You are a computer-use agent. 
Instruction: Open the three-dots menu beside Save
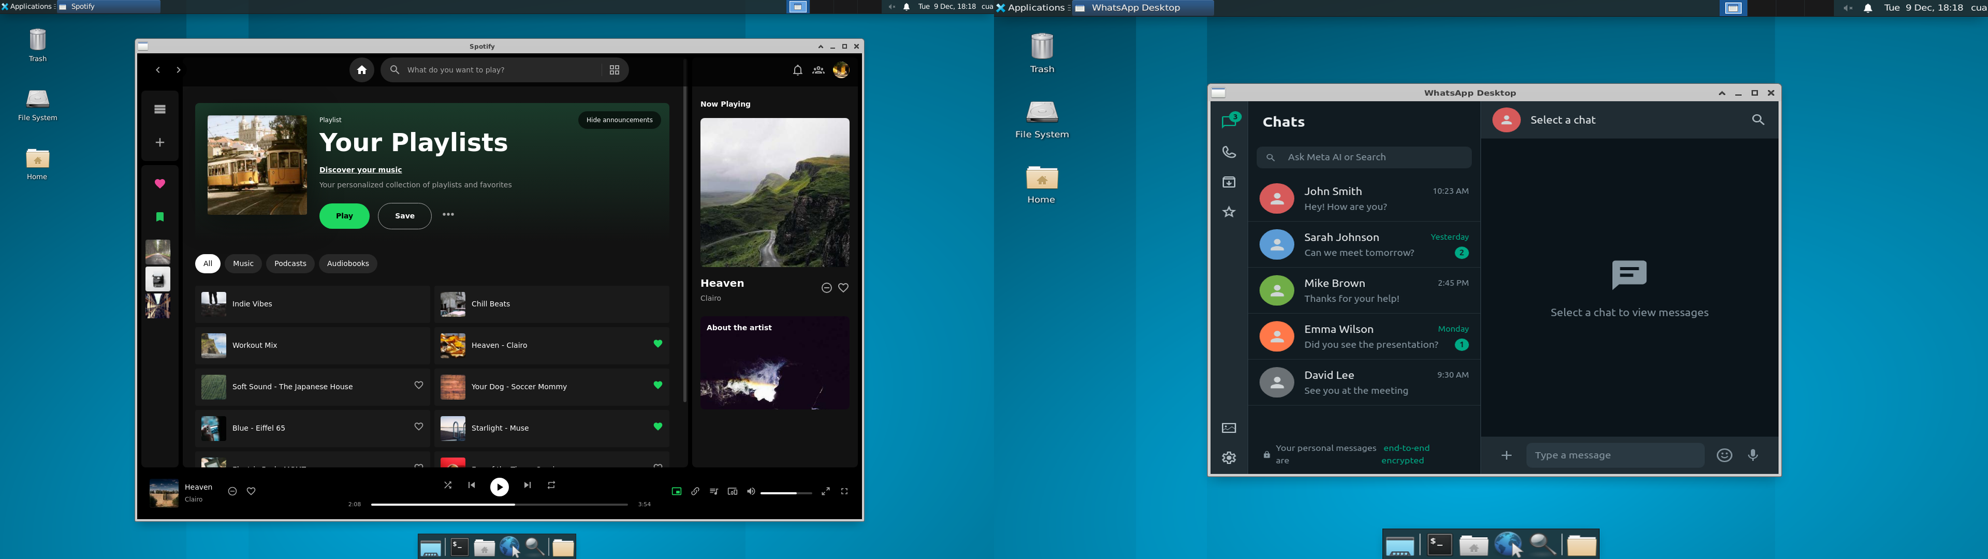tap(448, 215)
